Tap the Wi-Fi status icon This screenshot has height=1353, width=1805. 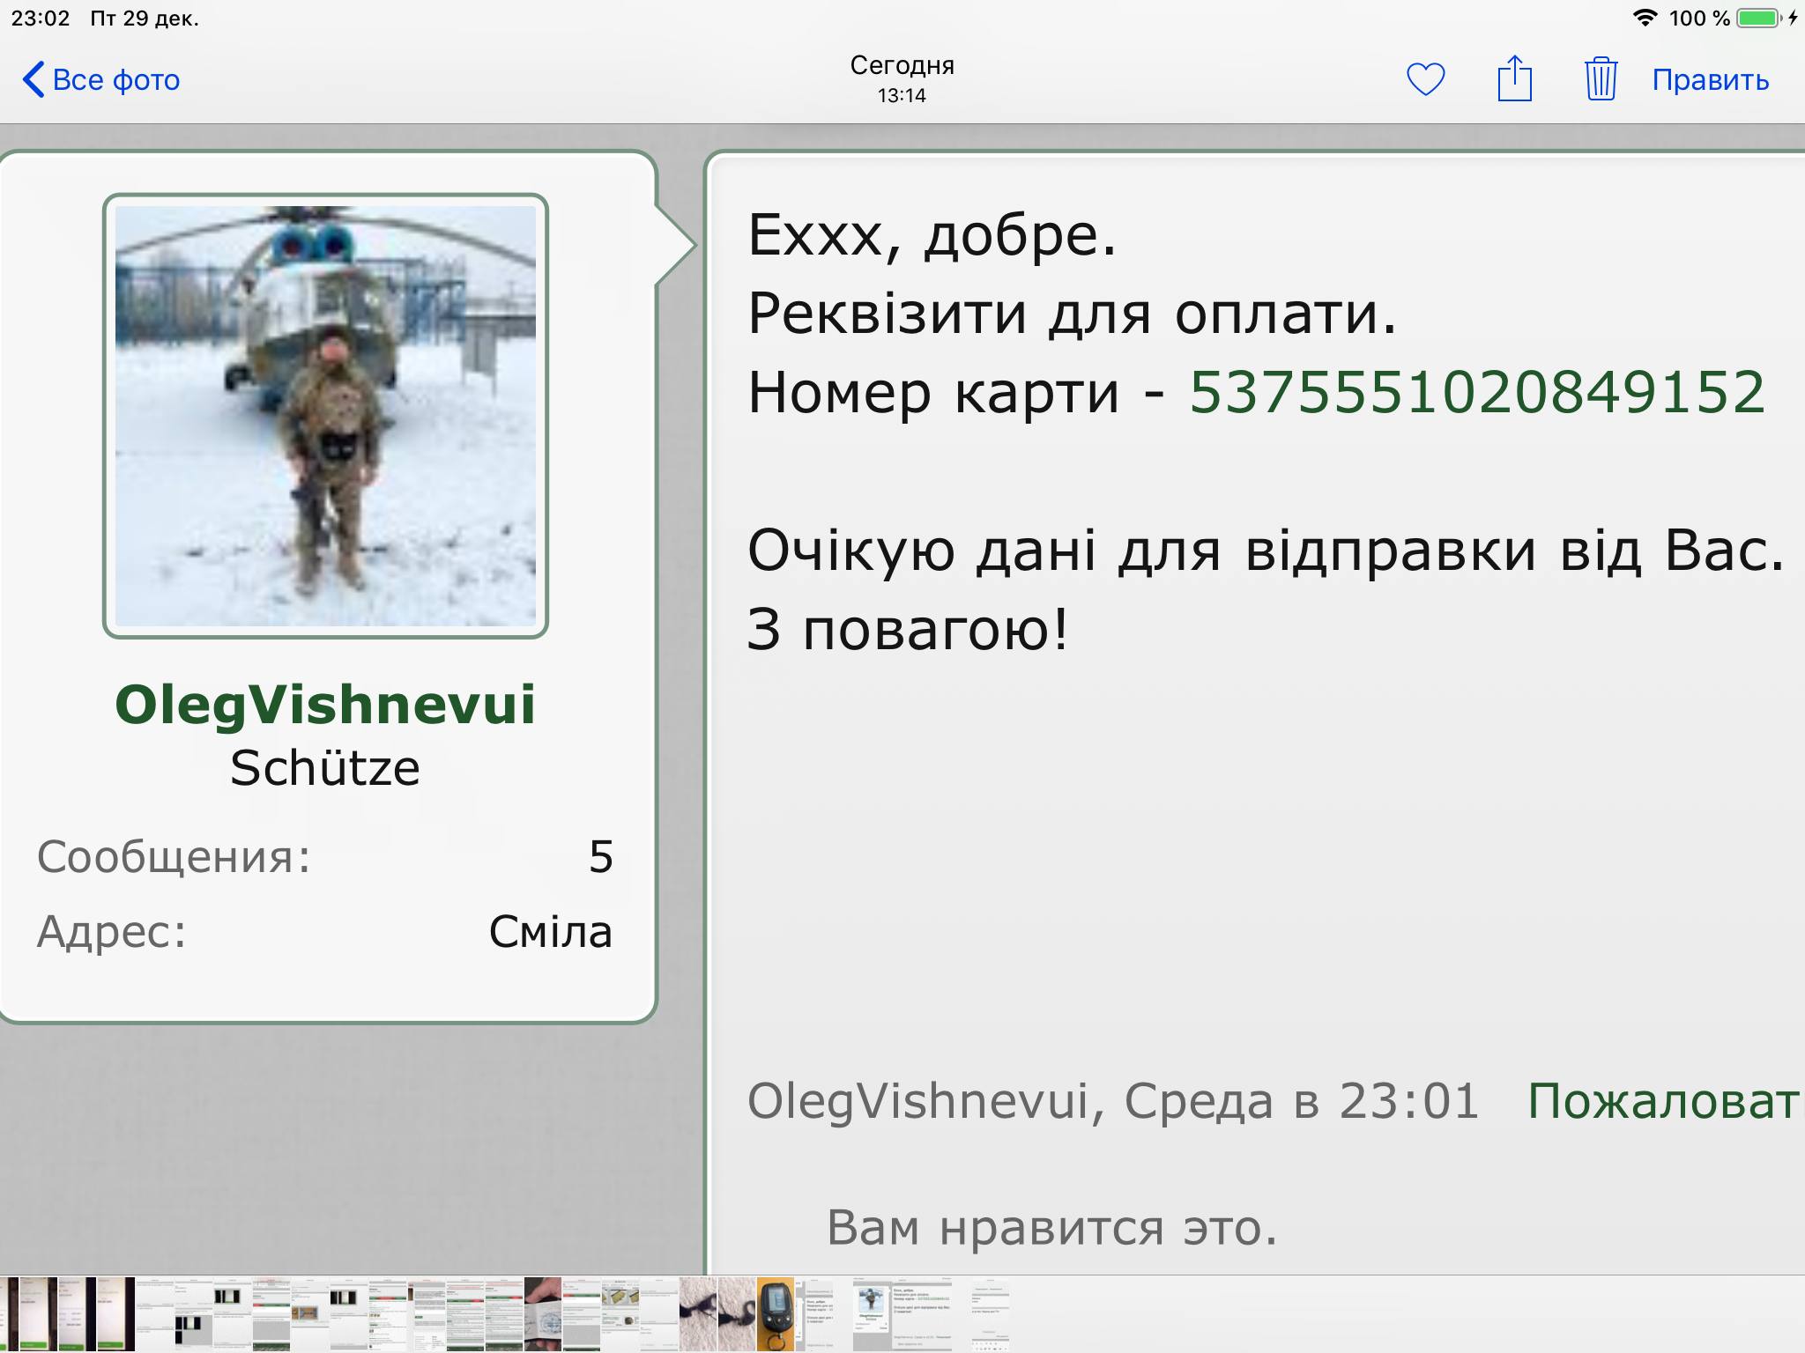coord(1645,18)
